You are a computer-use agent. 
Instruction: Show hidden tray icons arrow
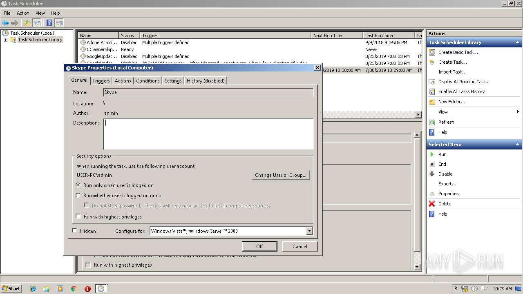tap(456, 288)
